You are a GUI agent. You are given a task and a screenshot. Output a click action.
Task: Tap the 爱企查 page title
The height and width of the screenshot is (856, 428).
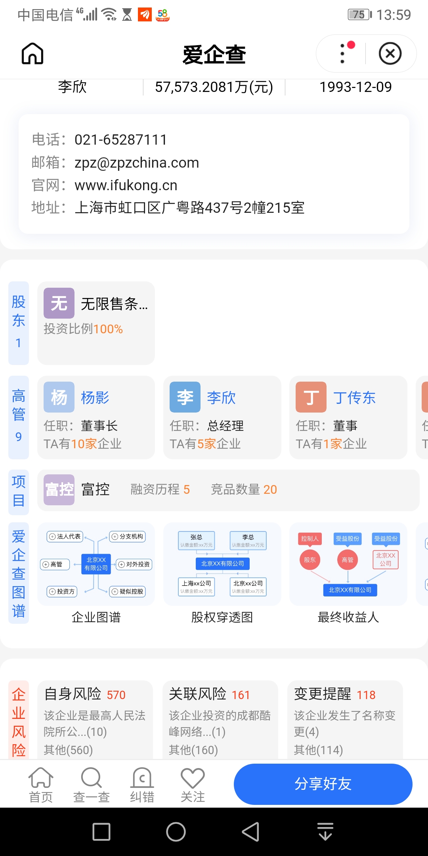pyautogui.click(x=214, y=54)
